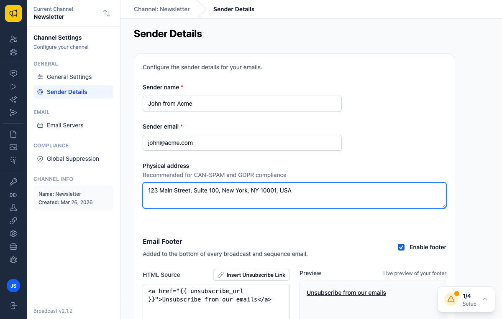Click the Email Footer heading
The height and width of the screenshot is (319, 502).
162,241
